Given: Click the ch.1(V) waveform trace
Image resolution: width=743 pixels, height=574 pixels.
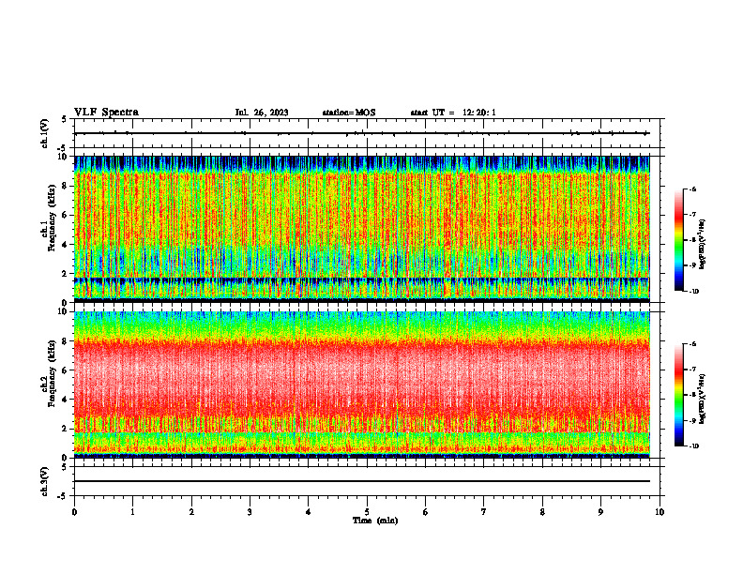Looking at the screenshot, I should tap(362, 133).
